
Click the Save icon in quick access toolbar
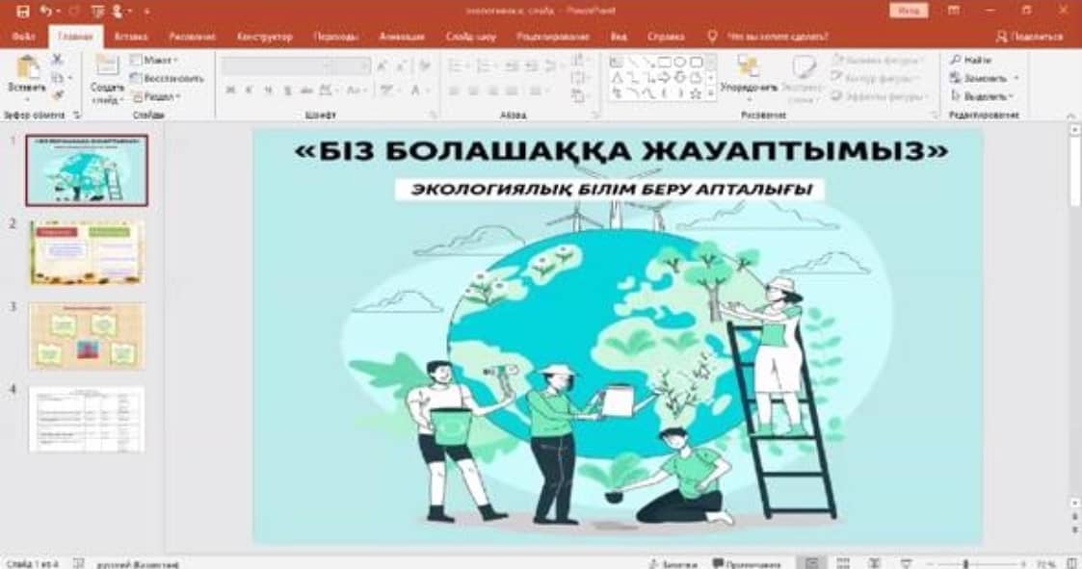[23, 12]
